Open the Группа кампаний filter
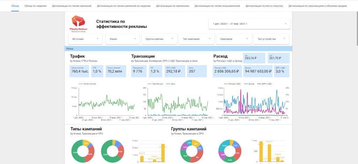The image size is (358, 164). coord(158,39)
